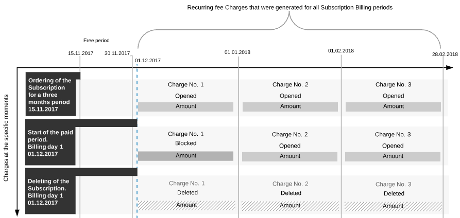Select the Ordering of the Subscription box
The width and height of the screenshot is (460, 218).
click(x=50, y=94)
